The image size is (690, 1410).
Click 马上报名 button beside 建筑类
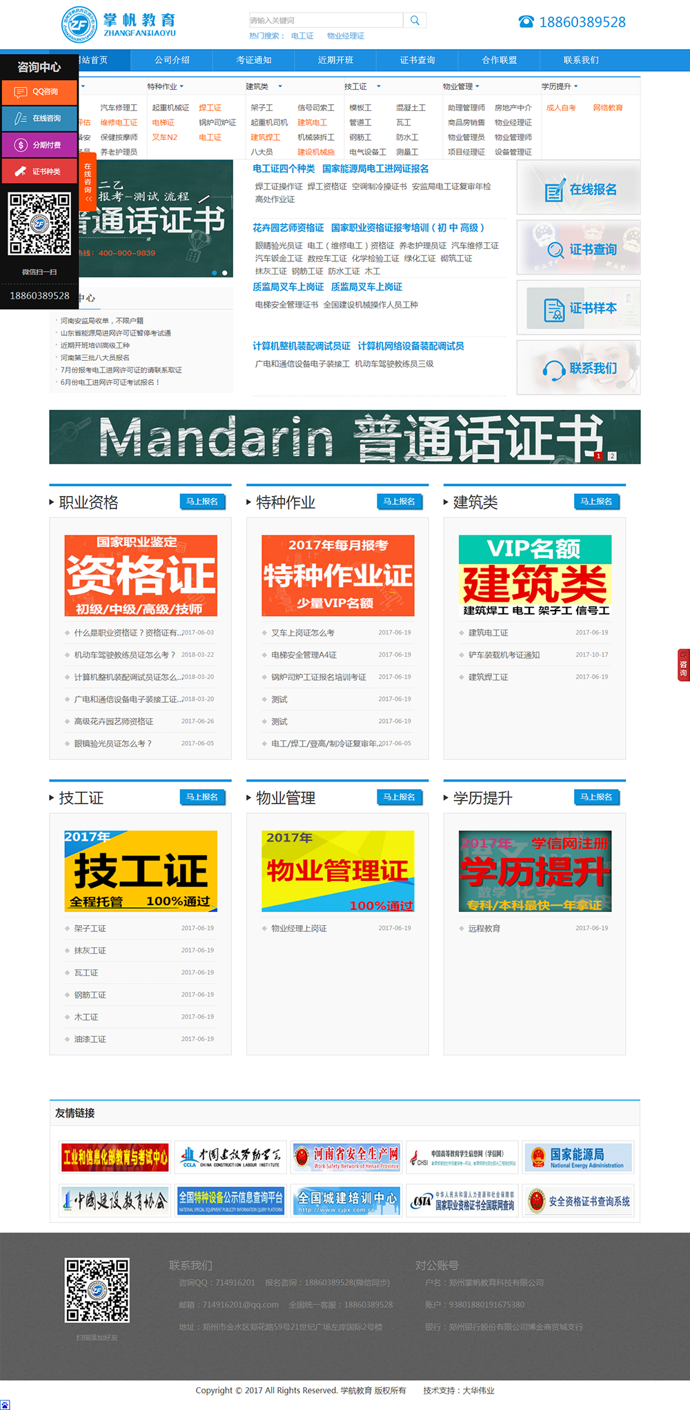tap(596, 502)
